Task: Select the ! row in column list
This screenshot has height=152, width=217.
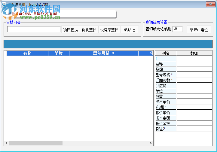Action: (x=166, y=59)
